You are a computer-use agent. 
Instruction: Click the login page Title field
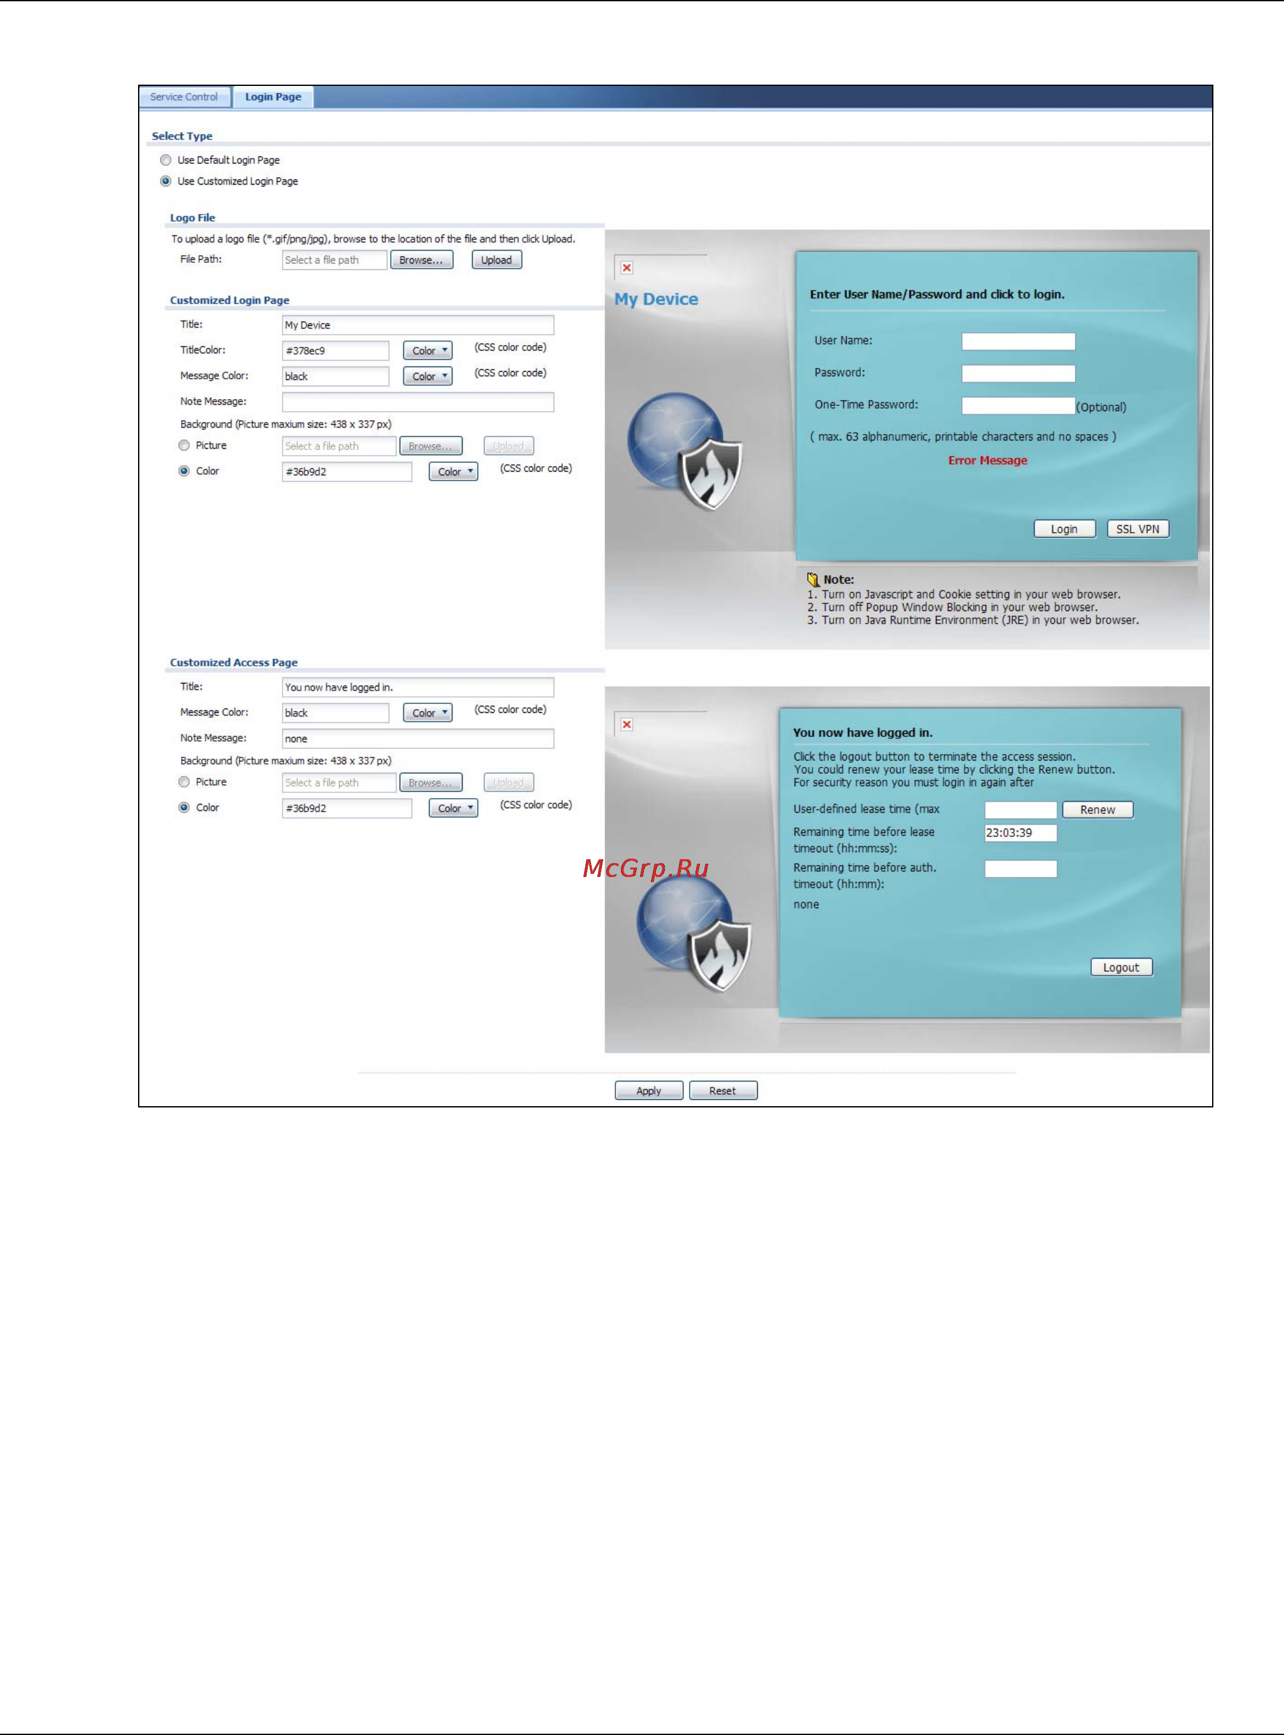coord(418,325)
